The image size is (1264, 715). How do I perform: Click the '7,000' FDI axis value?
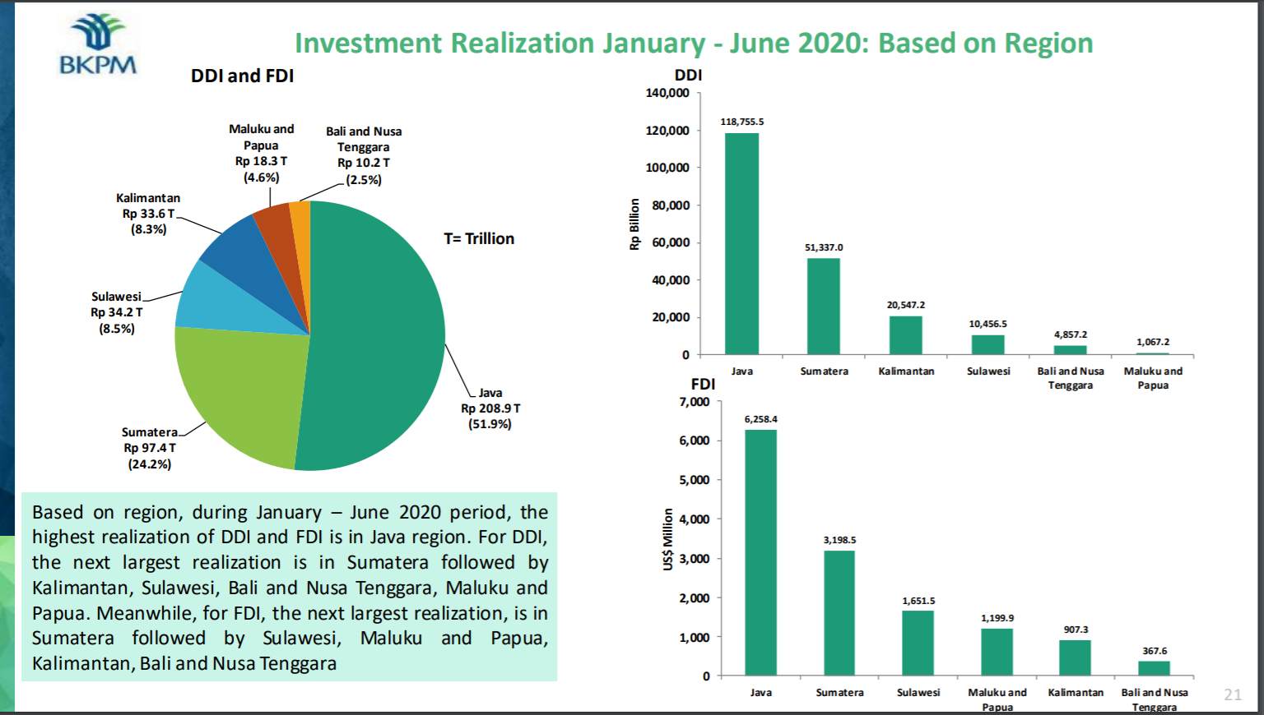point(695,402)
